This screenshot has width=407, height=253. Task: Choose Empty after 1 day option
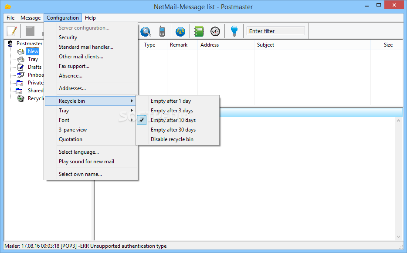[x=178, y=101]
